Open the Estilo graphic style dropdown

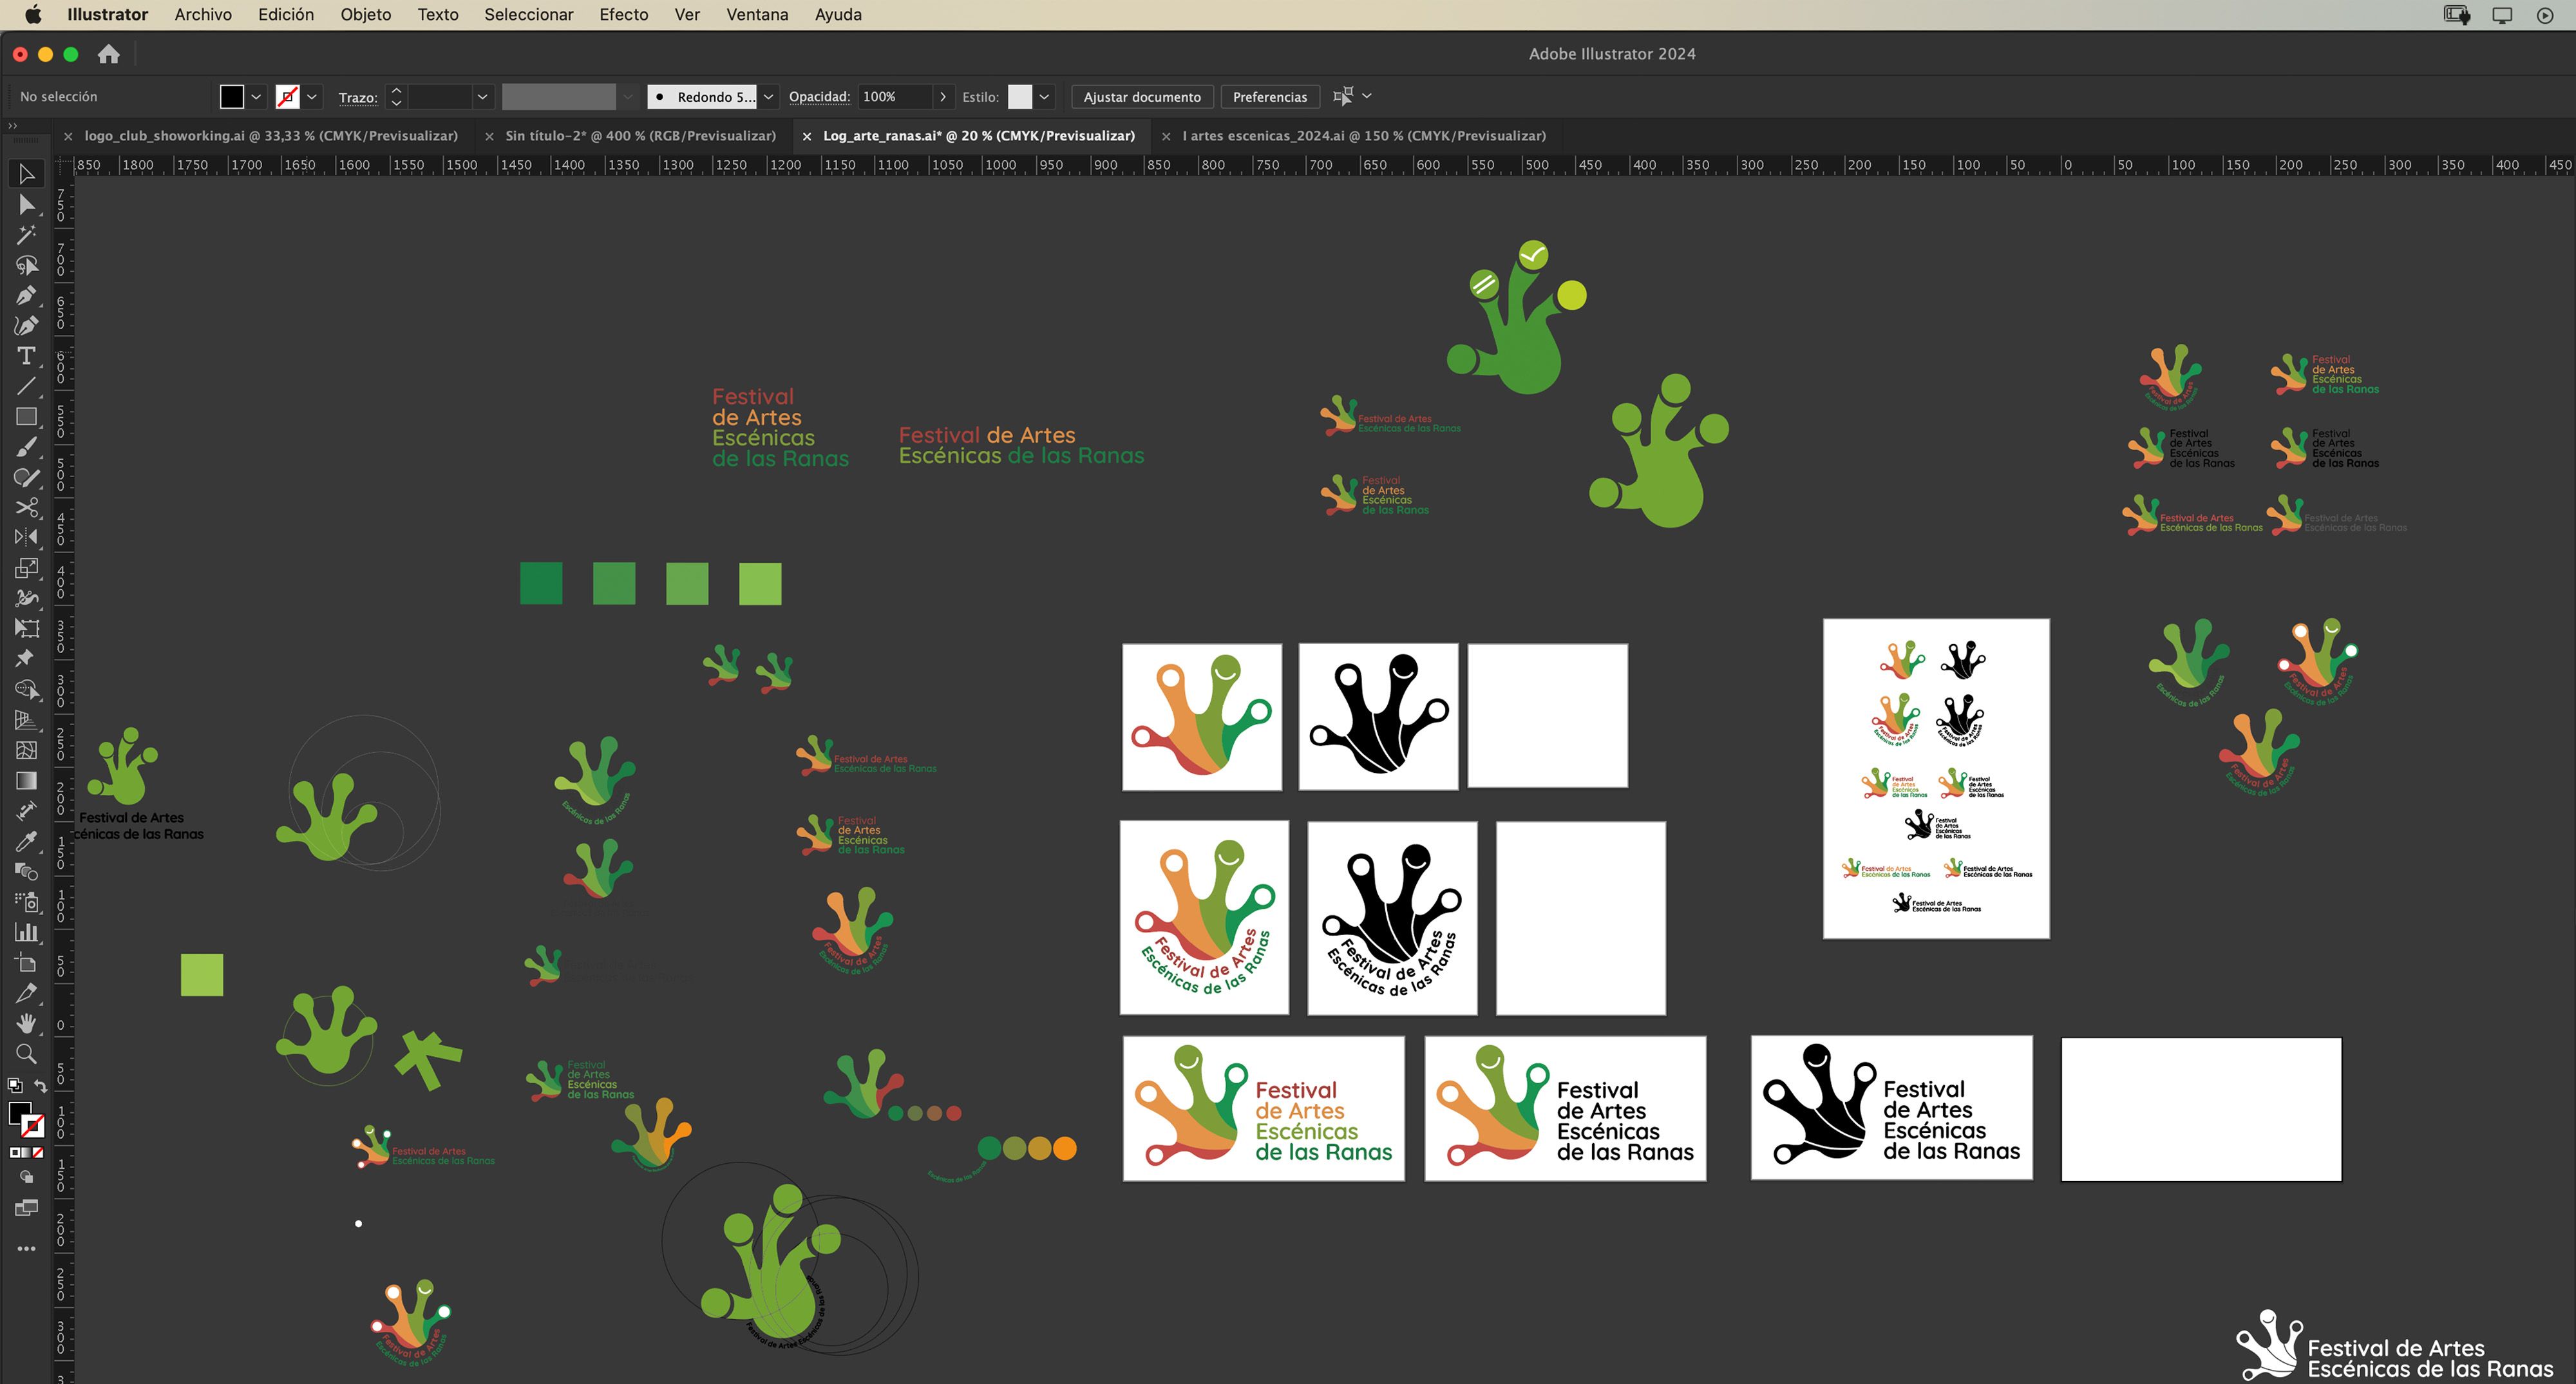click(1044, 97)
